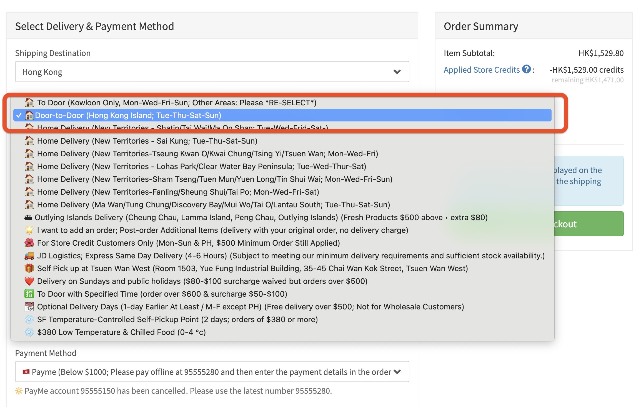Expand the Payment Method dropdown chevron
The width and height of the screenshot is (641, 407).
[x=397, y=372]
